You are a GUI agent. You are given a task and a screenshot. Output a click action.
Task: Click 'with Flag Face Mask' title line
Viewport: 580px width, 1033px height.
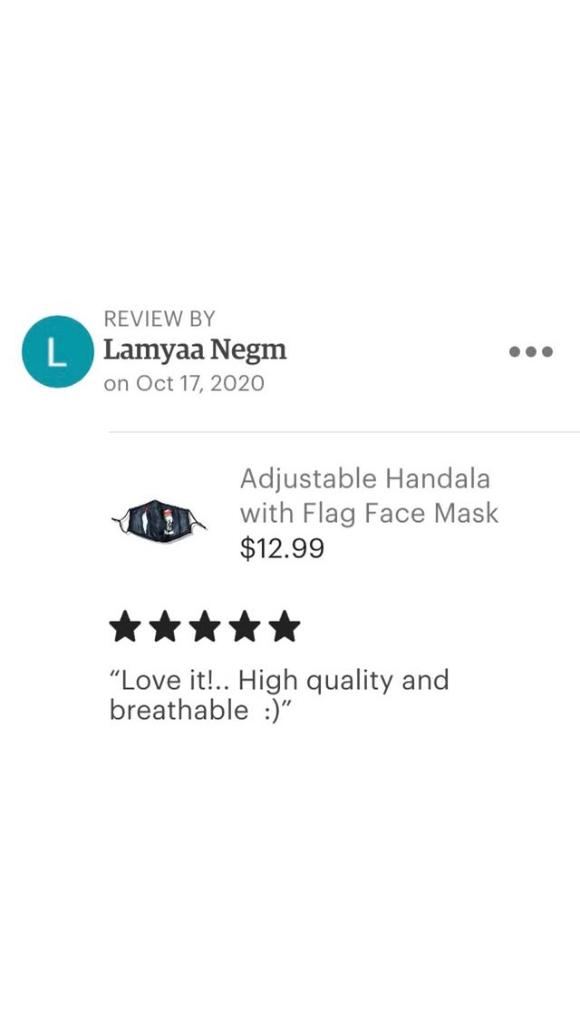pyautogui.click(x=369, y=513)
